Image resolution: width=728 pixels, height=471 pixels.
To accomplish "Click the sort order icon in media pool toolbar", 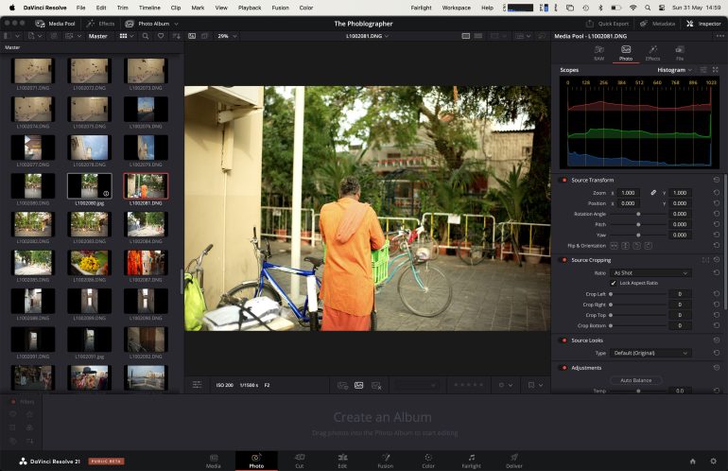I will (176, 36).
